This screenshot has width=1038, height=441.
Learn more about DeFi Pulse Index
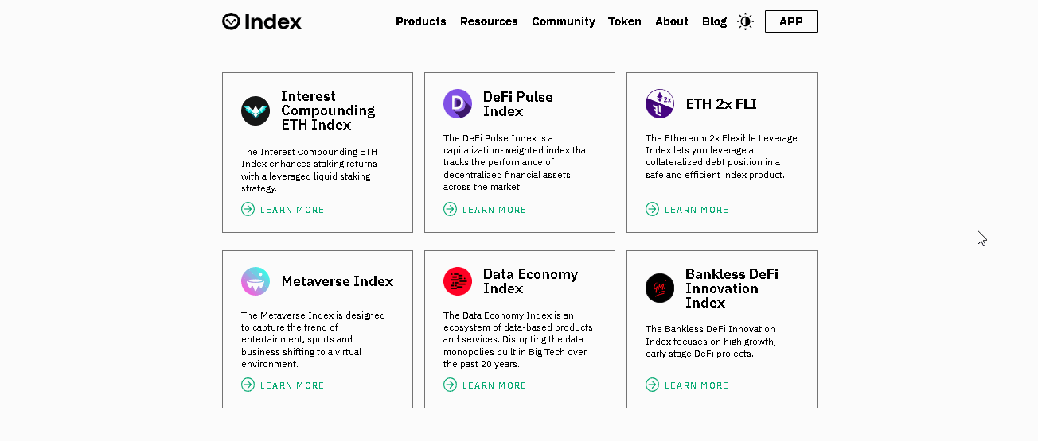(485, 209)
